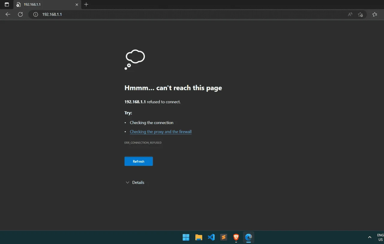Open Checking the proxy and the firewall link
This screenshot has width=384, height=244.
point(160,132)
